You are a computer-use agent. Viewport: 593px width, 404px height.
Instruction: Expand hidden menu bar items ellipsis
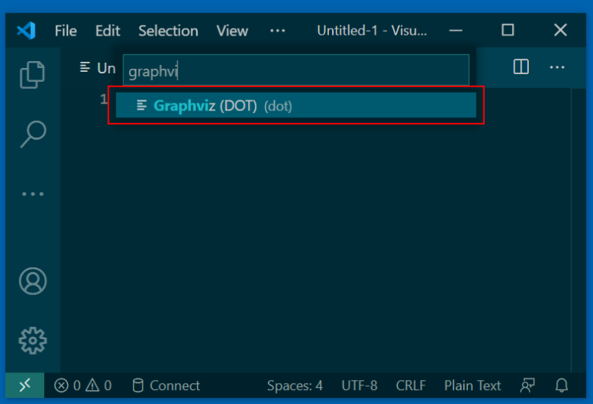[277, 31]
